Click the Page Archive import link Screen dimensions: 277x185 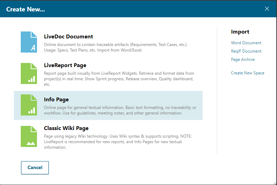(x=243, y=59)
